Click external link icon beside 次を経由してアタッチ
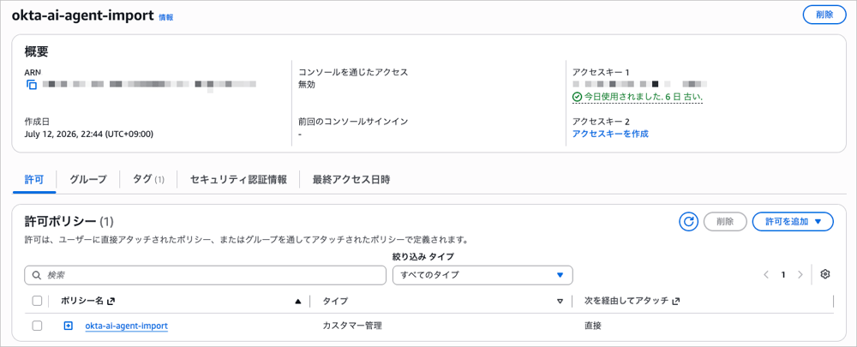This screenshot has width=857, height=347. (x=676, y=301)
